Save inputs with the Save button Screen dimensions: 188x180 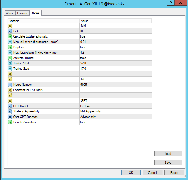(168, 162)
